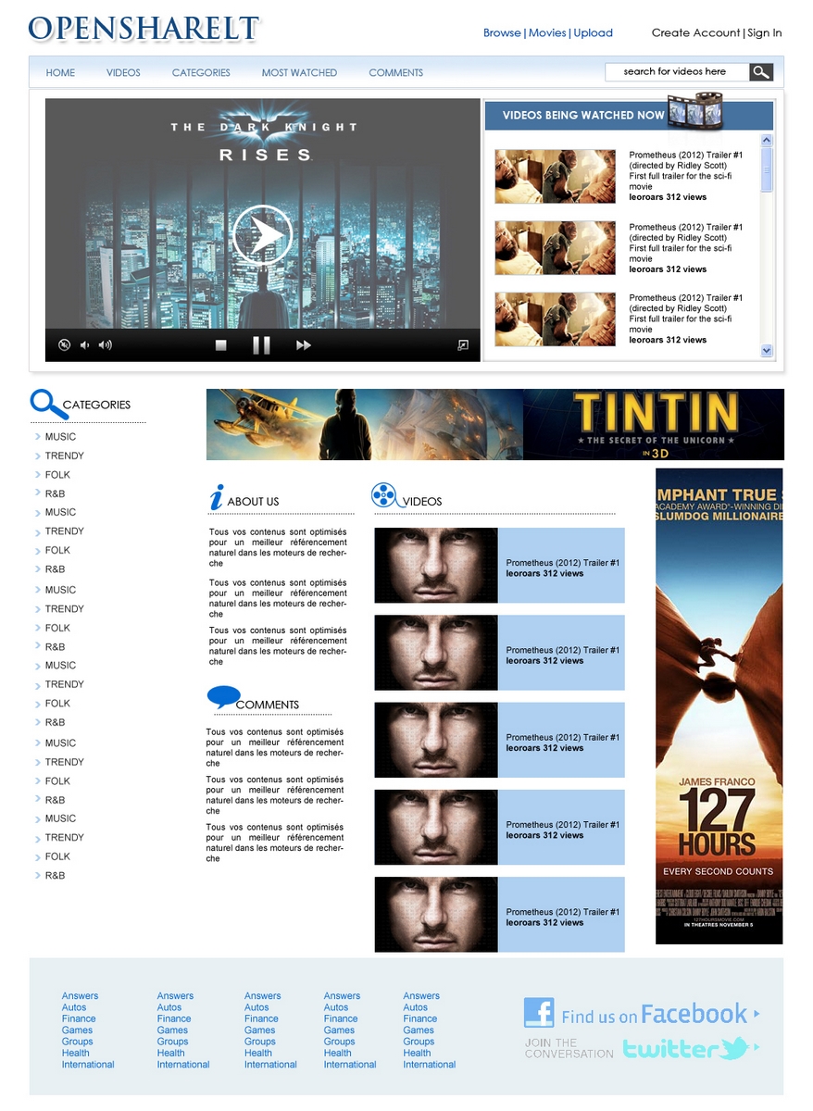Select the last R&B category in list
This screenshot has height=1111, width=813.
coord(55,876)
